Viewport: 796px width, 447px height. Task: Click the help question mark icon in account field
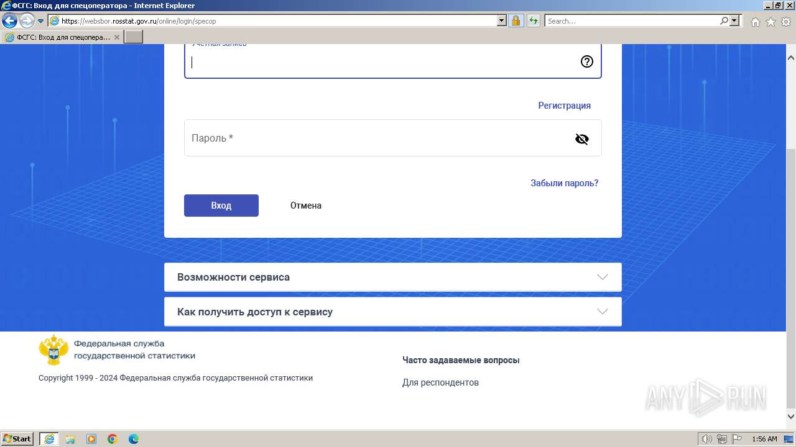[x=587, y=61]
